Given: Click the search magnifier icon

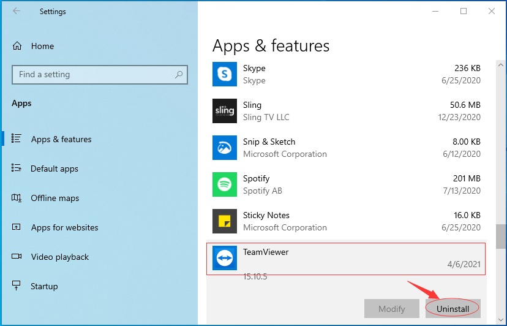Looking at the screenshot, I should [x=179, y=75].
